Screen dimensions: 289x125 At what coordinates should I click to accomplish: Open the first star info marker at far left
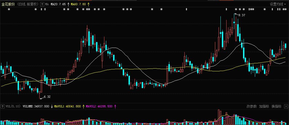pos(9,9)
